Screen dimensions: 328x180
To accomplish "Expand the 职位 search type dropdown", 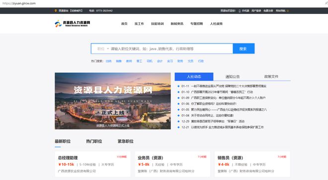I will tap(103, 48).
